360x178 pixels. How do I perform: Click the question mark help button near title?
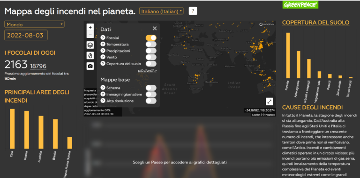click(x=193, y=11)
